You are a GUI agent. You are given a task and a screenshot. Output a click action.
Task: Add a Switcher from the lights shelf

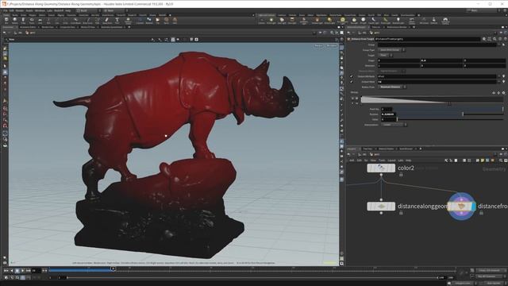click(434, 21)
